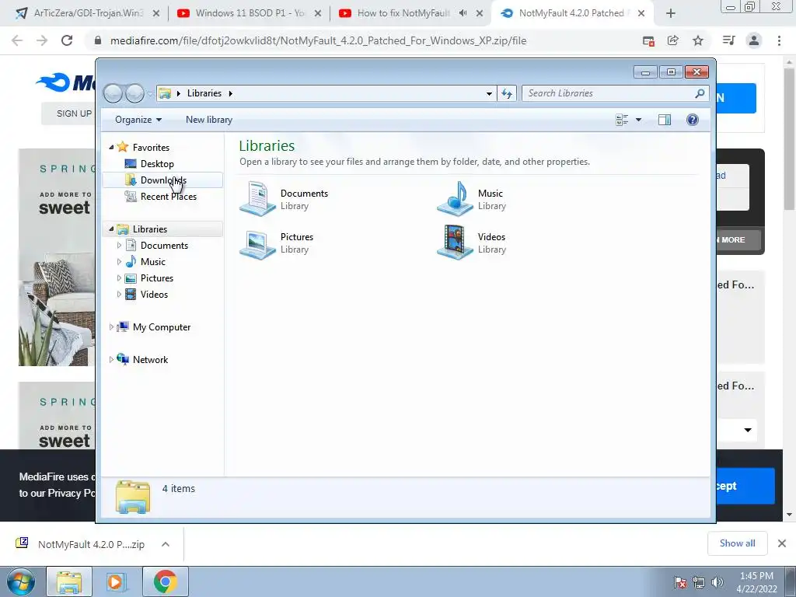This screenshot has height=597, width=796.
Task: Click the taskbar clock
Action: 756,582
